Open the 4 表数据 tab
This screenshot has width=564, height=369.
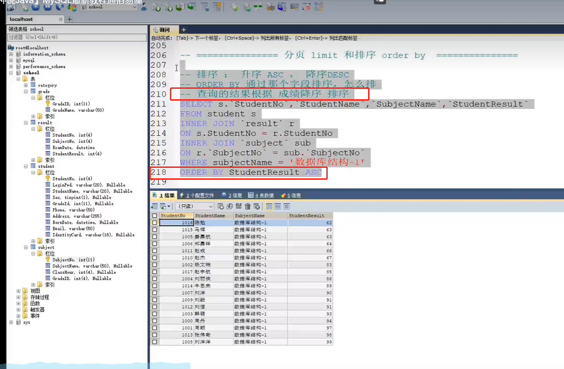tap(261, 195)
